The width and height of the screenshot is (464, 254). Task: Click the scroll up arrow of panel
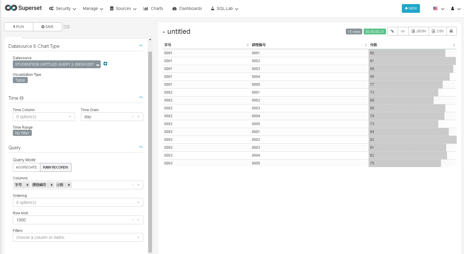click(x=150, y=40)
